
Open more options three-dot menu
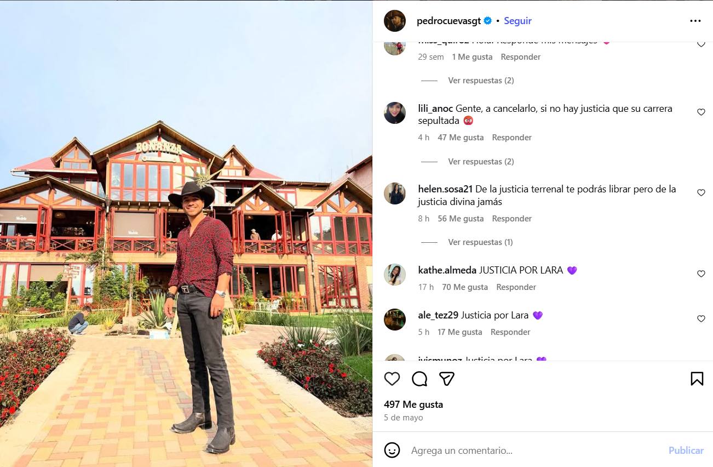coord(695,21)
